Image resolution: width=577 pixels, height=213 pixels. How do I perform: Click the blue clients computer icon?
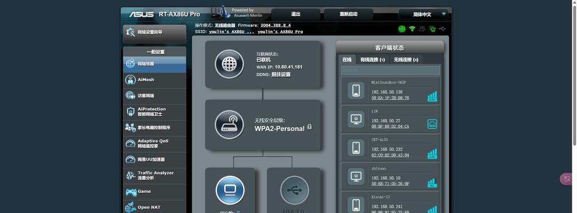[x=230, y=190]
